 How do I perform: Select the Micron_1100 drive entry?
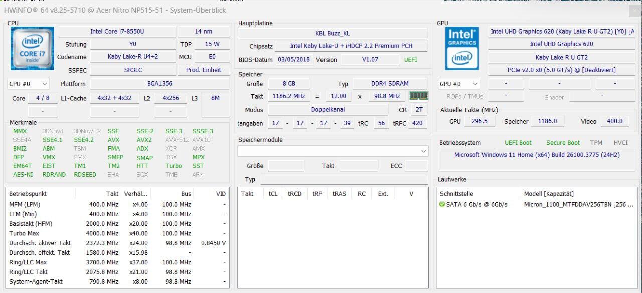point(578,204)
